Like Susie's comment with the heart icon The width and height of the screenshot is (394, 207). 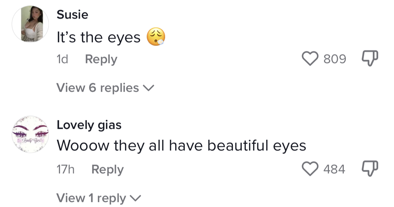(x=310, y=59)
